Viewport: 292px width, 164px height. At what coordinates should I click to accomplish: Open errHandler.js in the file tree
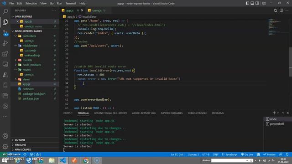(x=32, y=55)
